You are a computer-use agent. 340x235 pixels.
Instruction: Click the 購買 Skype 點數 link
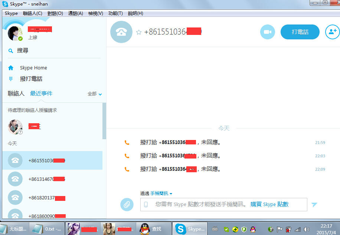(269, 204)
